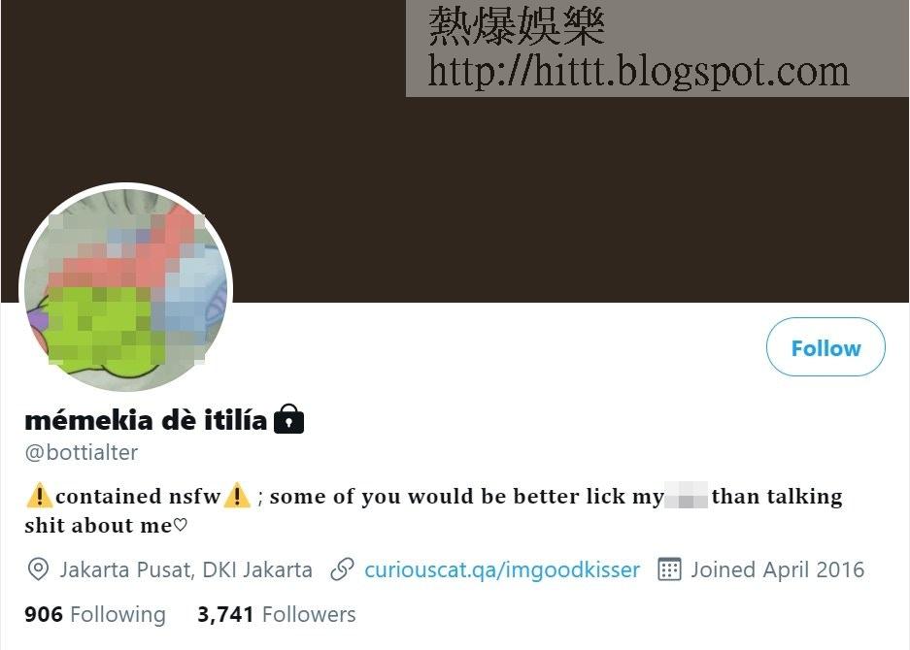Click the hittt.blogspot.com watermark URL

click(638, 71)
